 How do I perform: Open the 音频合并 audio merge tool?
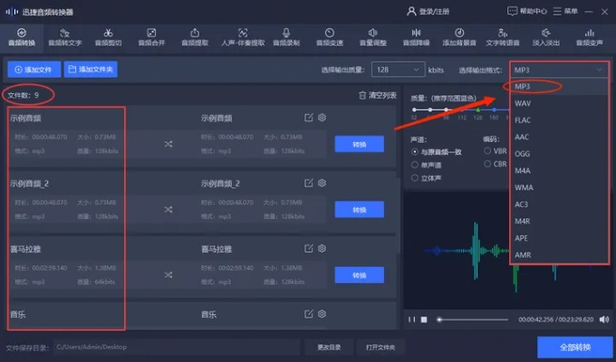coord(151,38)
